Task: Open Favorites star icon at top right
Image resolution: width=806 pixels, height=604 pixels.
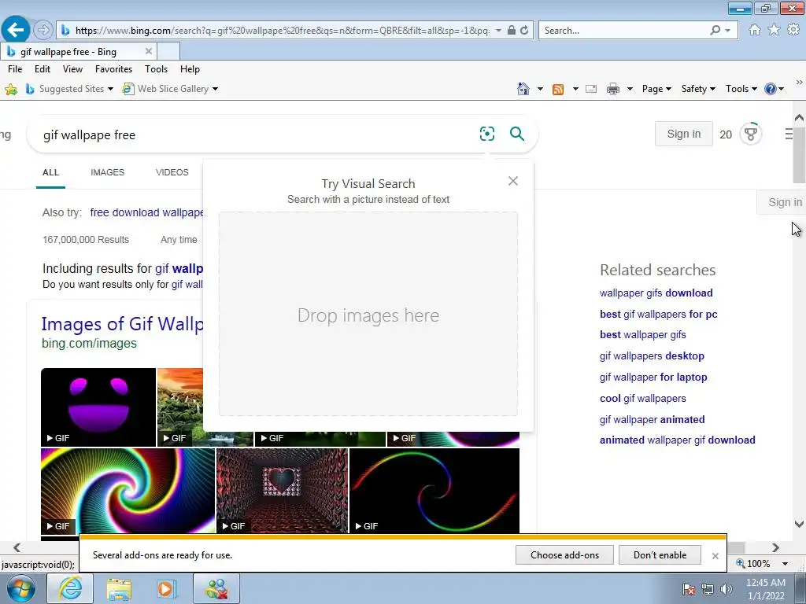Action: [774, 30]
